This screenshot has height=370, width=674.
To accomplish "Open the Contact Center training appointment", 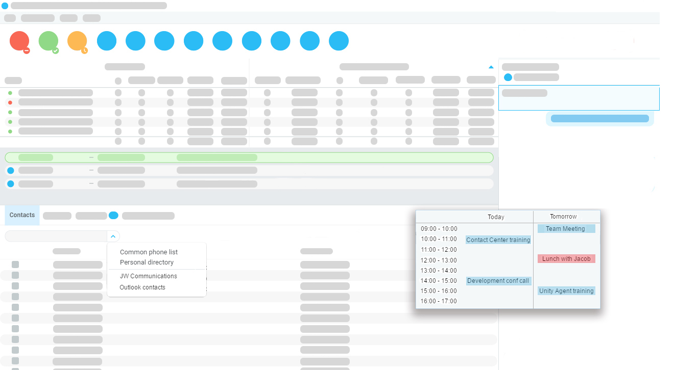I will 498,240.
